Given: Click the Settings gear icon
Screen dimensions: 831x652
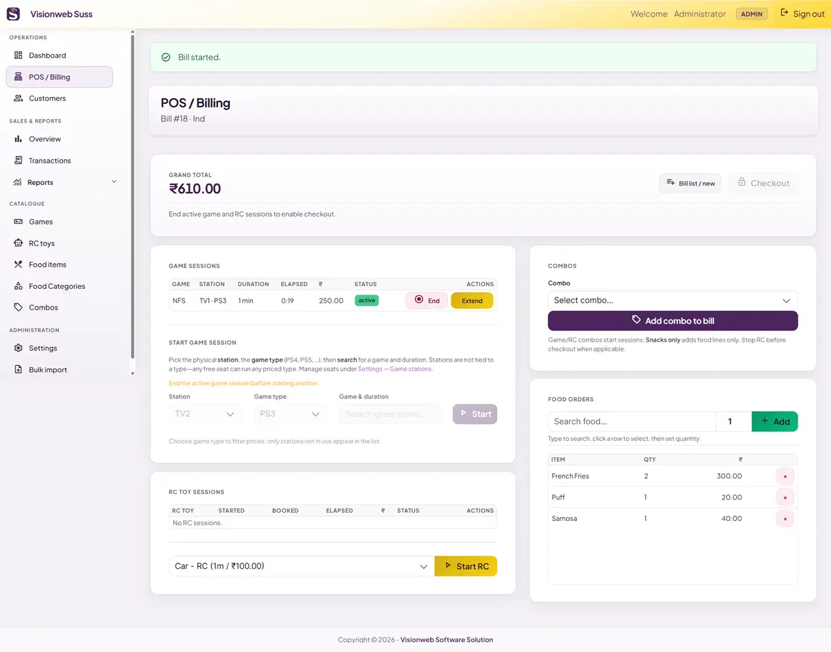Looking at the screenshot, I should (19, 349).
